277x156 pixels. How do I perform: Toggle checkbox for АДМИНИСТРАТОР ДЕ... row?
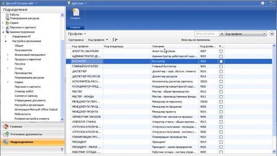pos(221,56)
